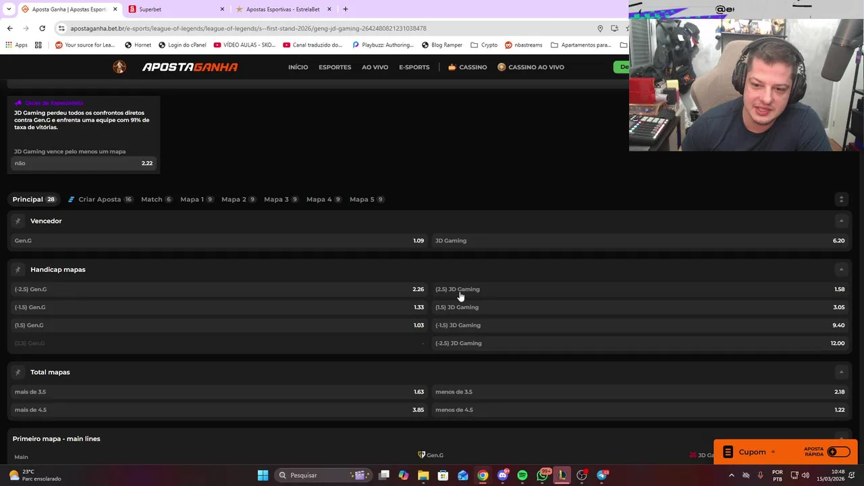Click the microphone tray icon
The height and width of the screenshot is (486, 864).
761,475
